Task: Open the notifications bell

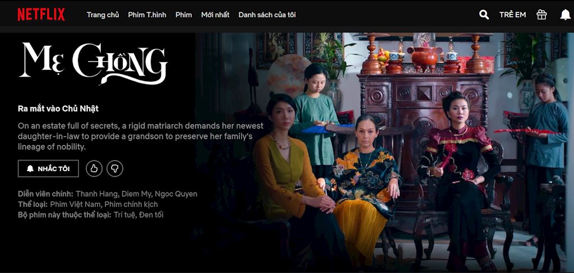Action: (565, 15)
